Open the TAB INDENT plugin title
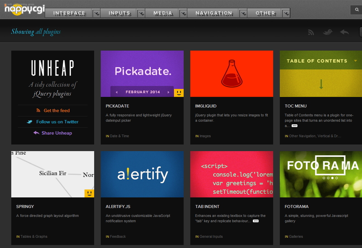 click(207, 206)
